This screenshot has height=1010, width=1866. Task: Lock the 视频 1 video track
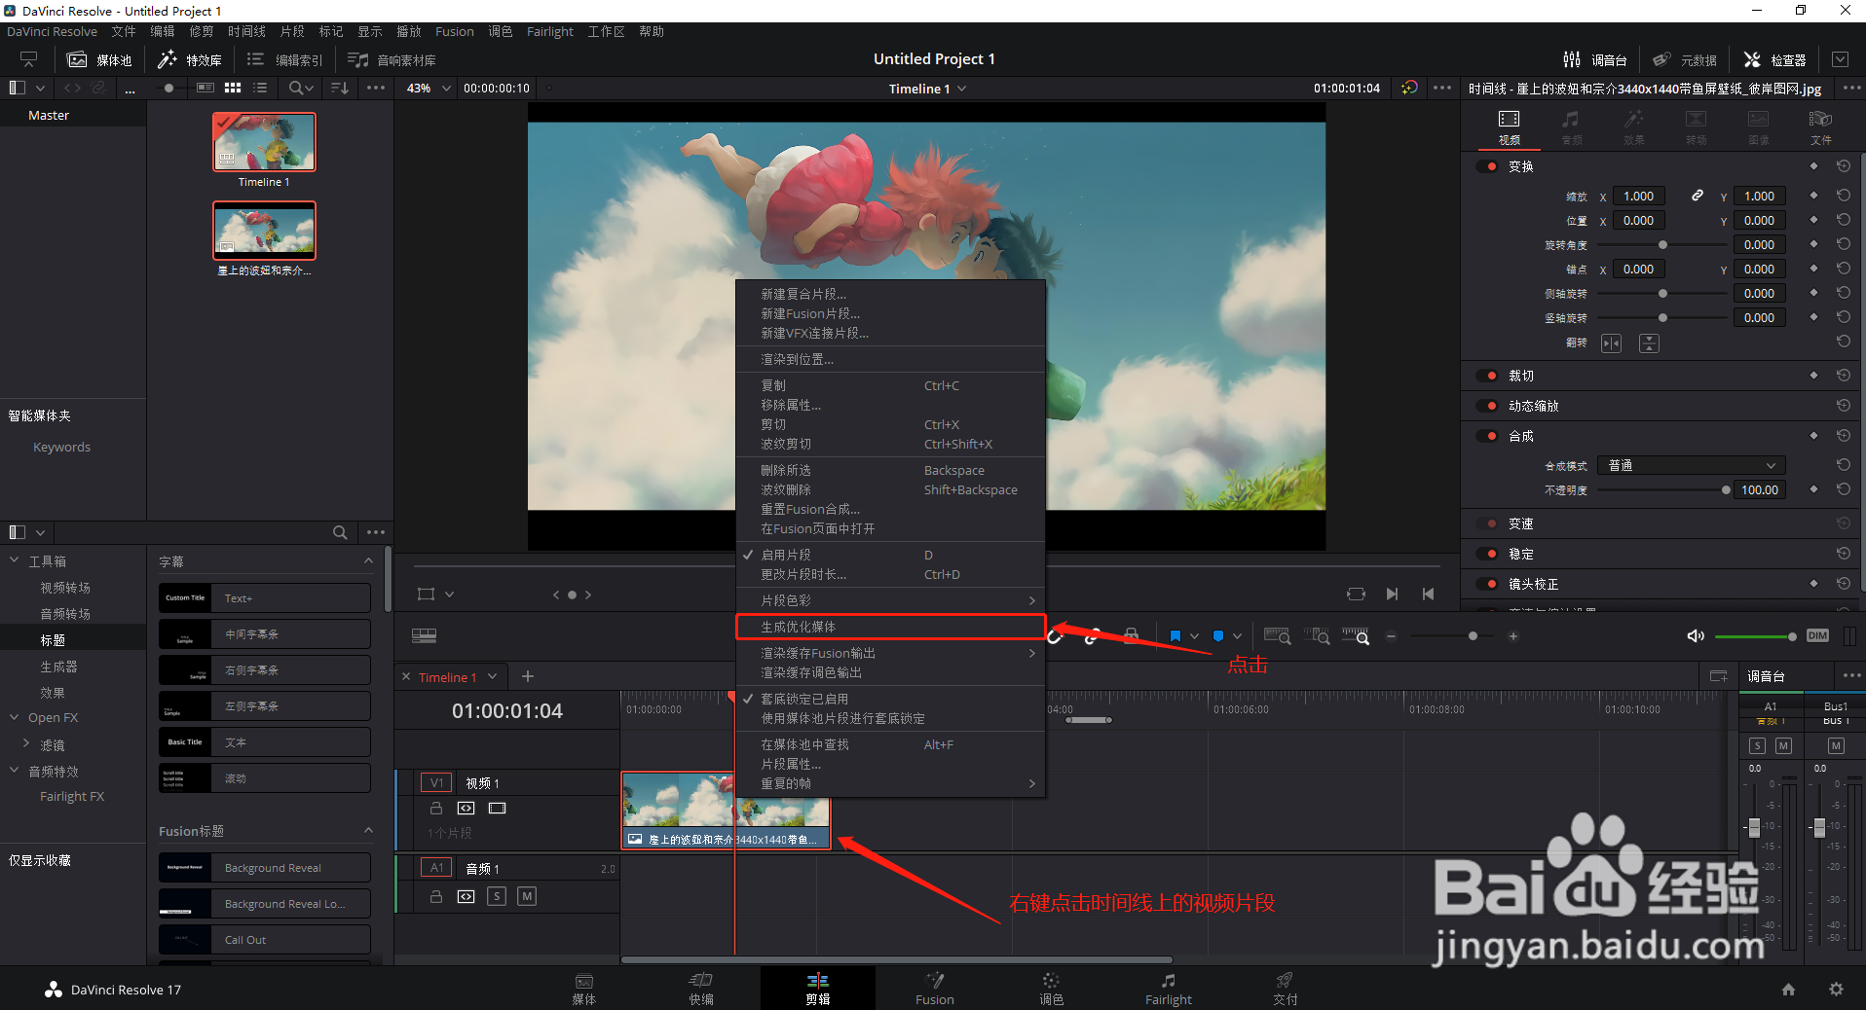point(436,809)
